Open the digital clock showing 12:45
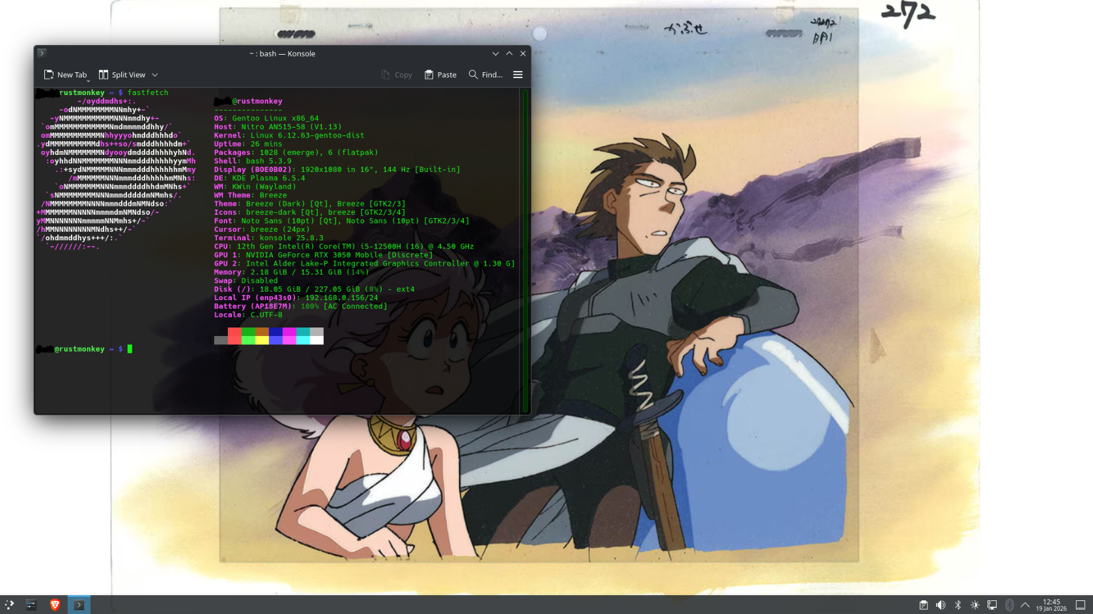Image resolution: width=1093 pixels, height=614 pixels. click(x=1051, y=605)
